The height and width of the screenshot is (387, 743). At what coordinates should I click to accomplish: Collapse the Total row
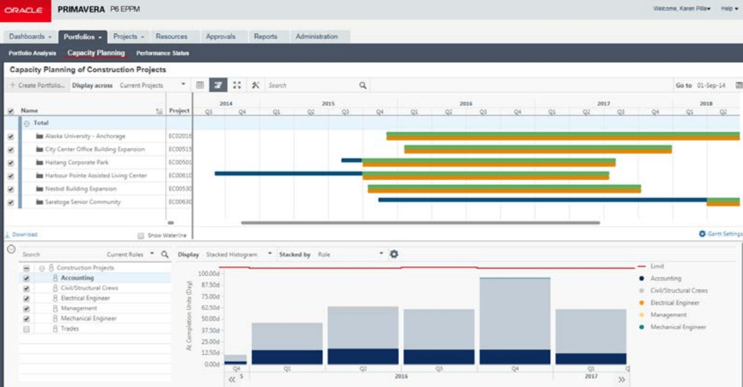(x=27, y=123)
